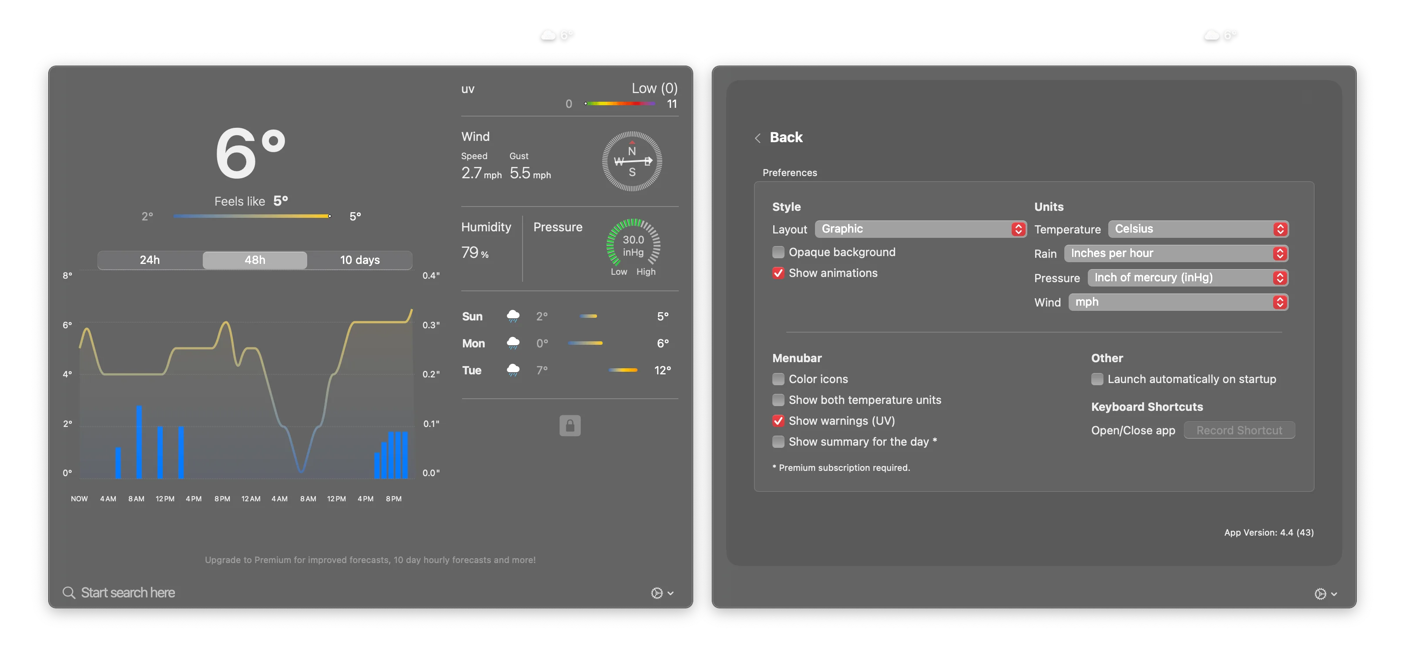
Task: Open the Temperature units dropdown
Action: click(1198, 229)
